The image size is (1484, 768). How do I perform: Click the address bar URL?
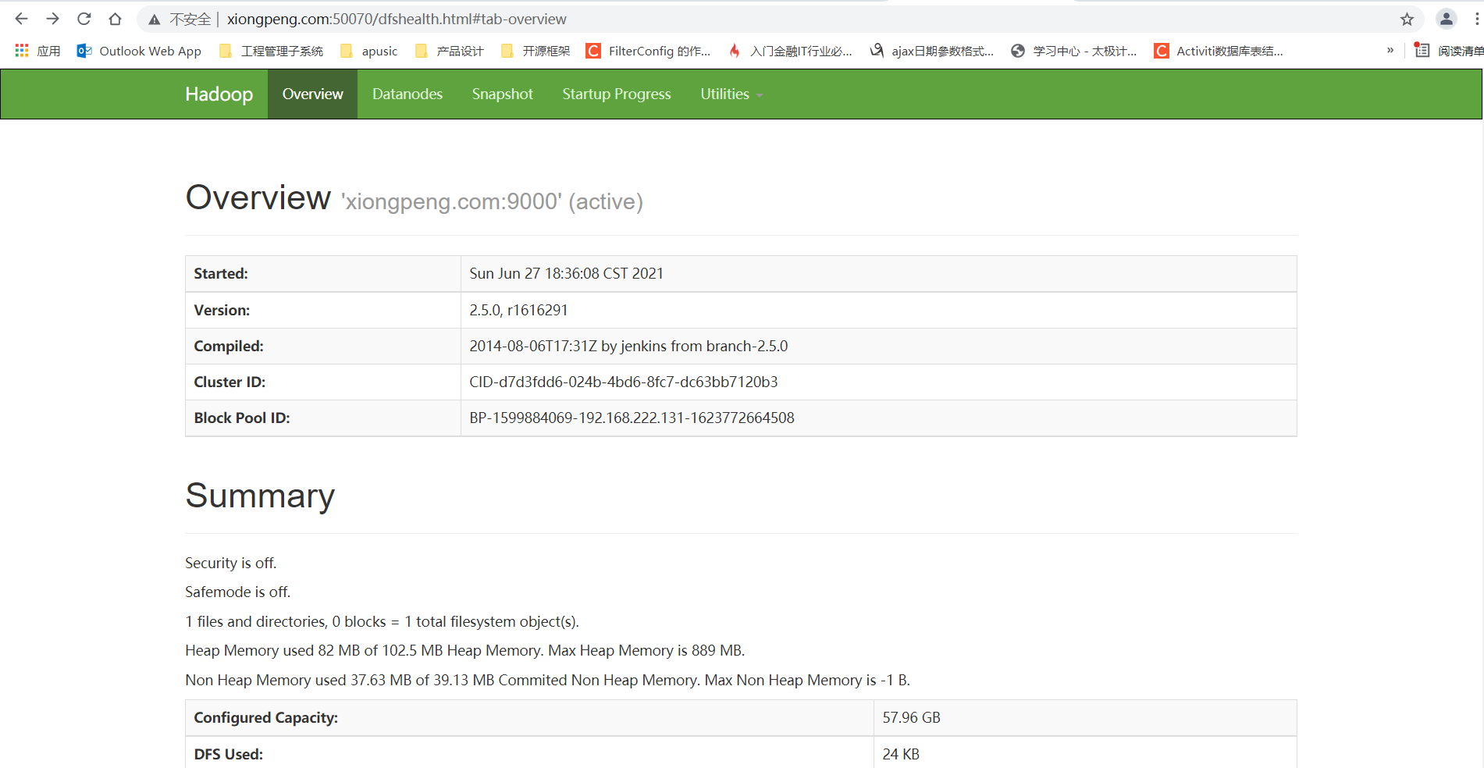coord(397,19)
